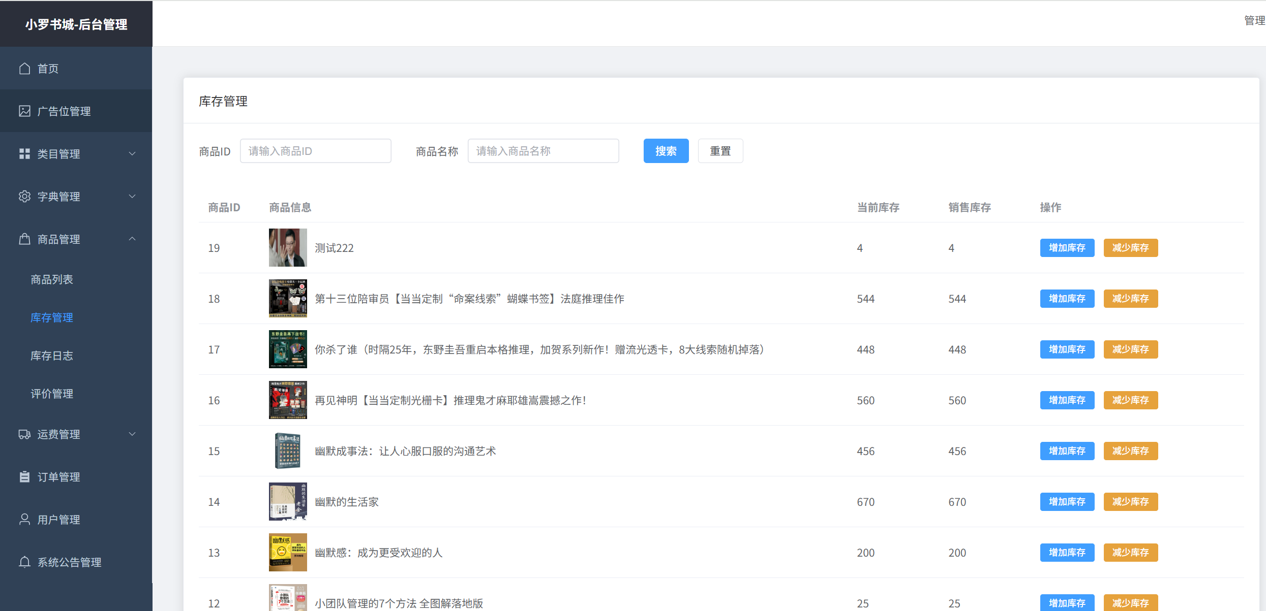1266x611 pixels.
Task: Click the 商品名称 input field
Action: click(x=543, y=151)
